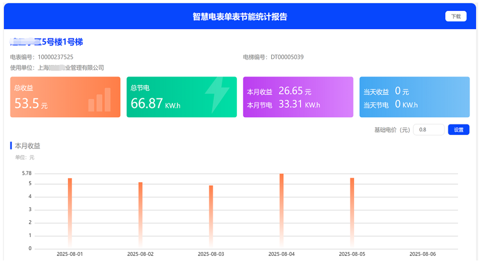The height and width of the screenshot is (267, 481).
Task: Click the 下载 download button
Action: coord(456,16)
